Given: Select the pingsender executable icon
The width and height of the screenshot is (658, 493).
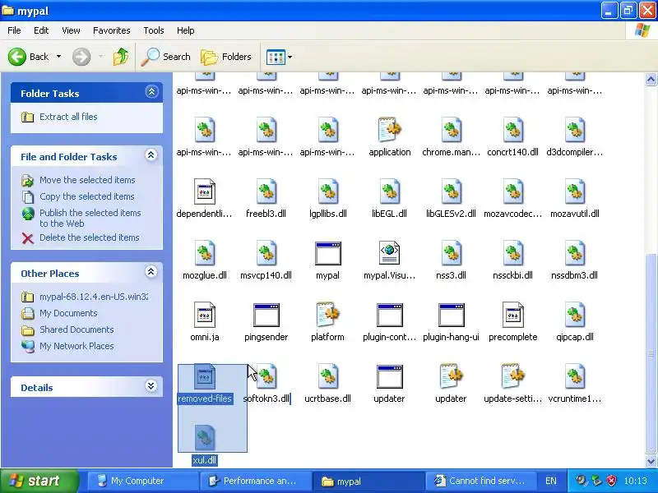Looking at the screenshot, I should click(266, 316).
